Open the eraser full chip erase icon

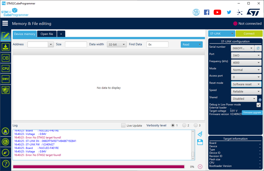[5, 153]
